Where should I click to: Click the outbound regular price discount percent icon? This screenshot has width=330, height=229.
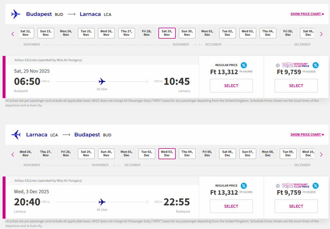pos(244,65)
